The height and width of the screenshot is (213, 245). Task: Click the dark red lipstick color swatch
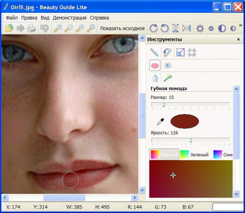pyautogui.click(x=184, y=121)
